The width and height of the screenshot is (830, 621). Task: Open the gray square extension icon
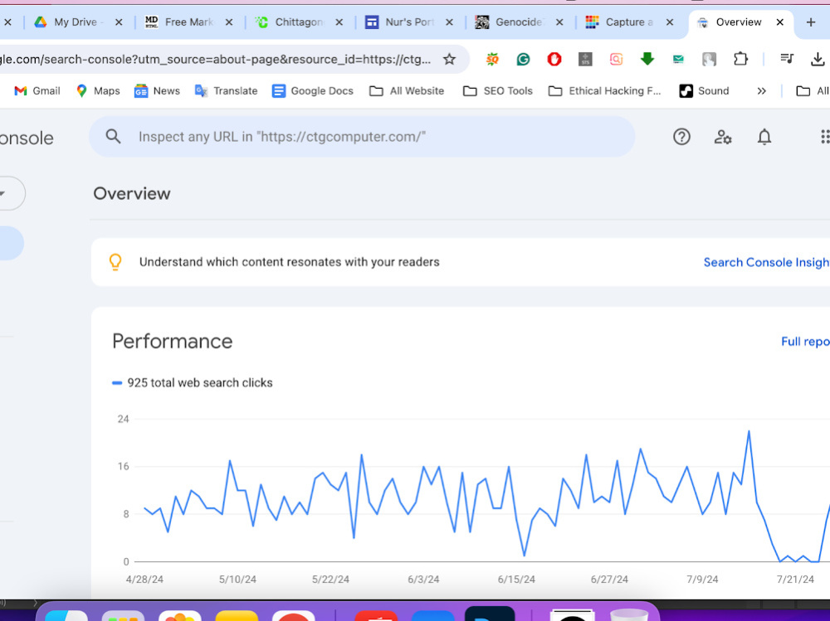585,59
